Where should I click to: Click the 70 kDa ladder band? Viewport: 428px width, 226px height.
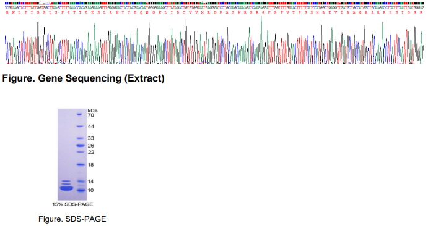click(79, 114)
